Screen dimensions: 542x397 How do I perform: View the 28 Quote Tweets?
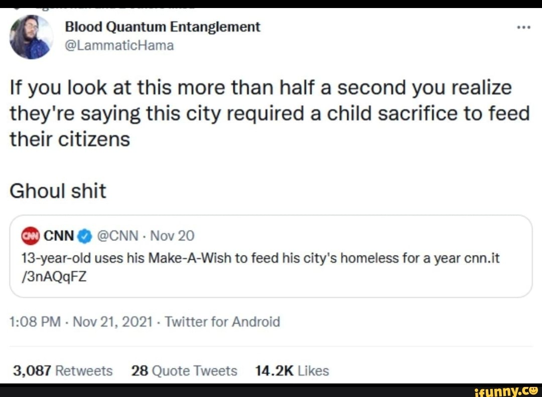pyautogui.click(x=184, y=371)
